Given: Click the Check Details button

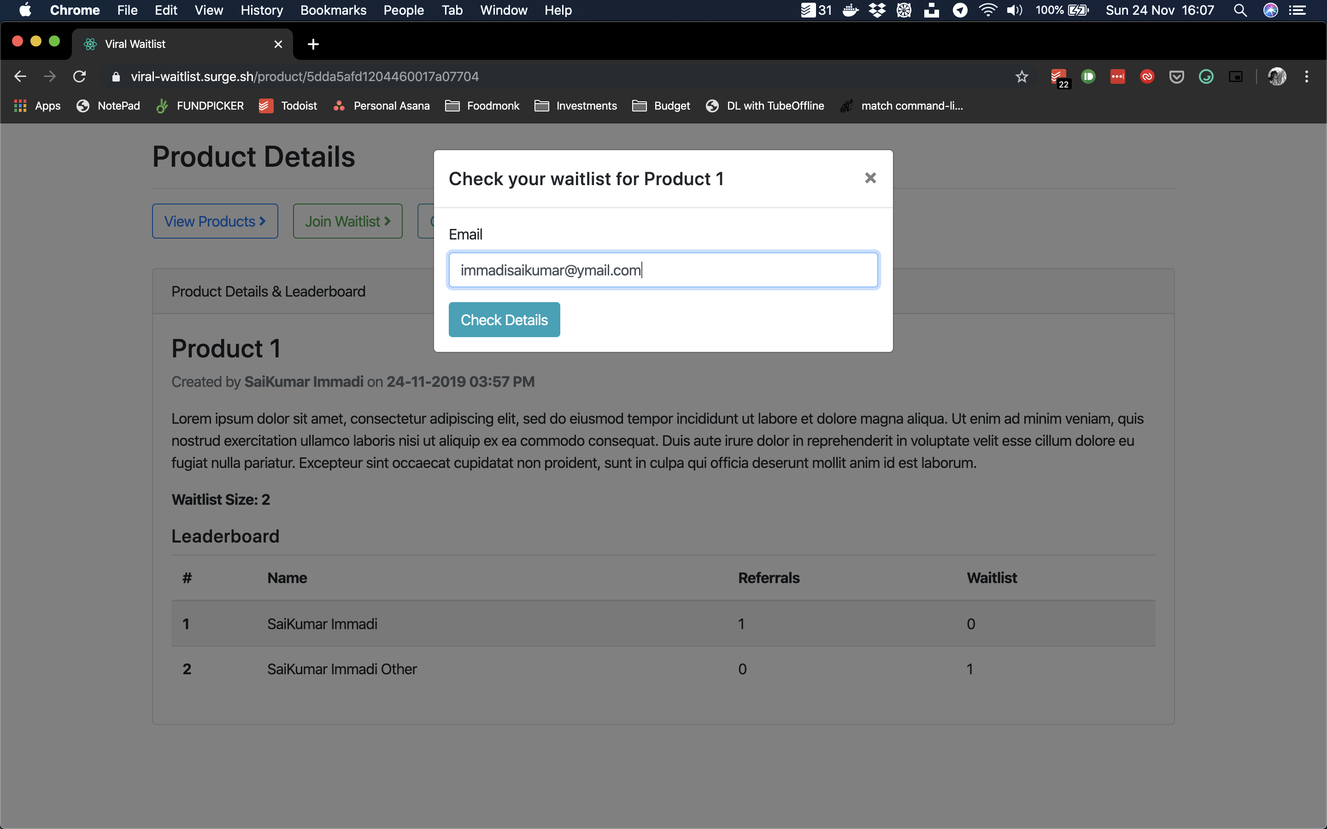Looking at the screenshot, I should (504, 320).
